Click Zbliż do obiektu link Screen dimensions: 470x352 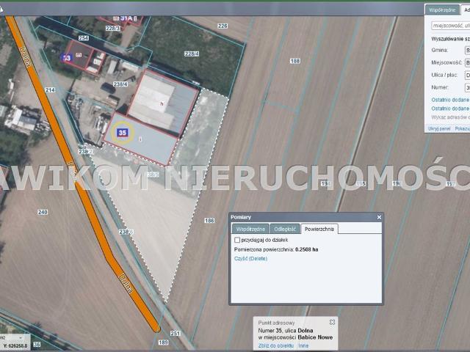click(x=276, y=345)
